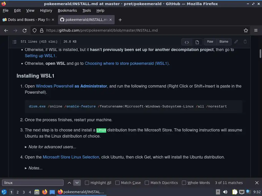Viewport: 262px width, 196px height.
Task: Click the trash delete file icon
Action: 245,42
